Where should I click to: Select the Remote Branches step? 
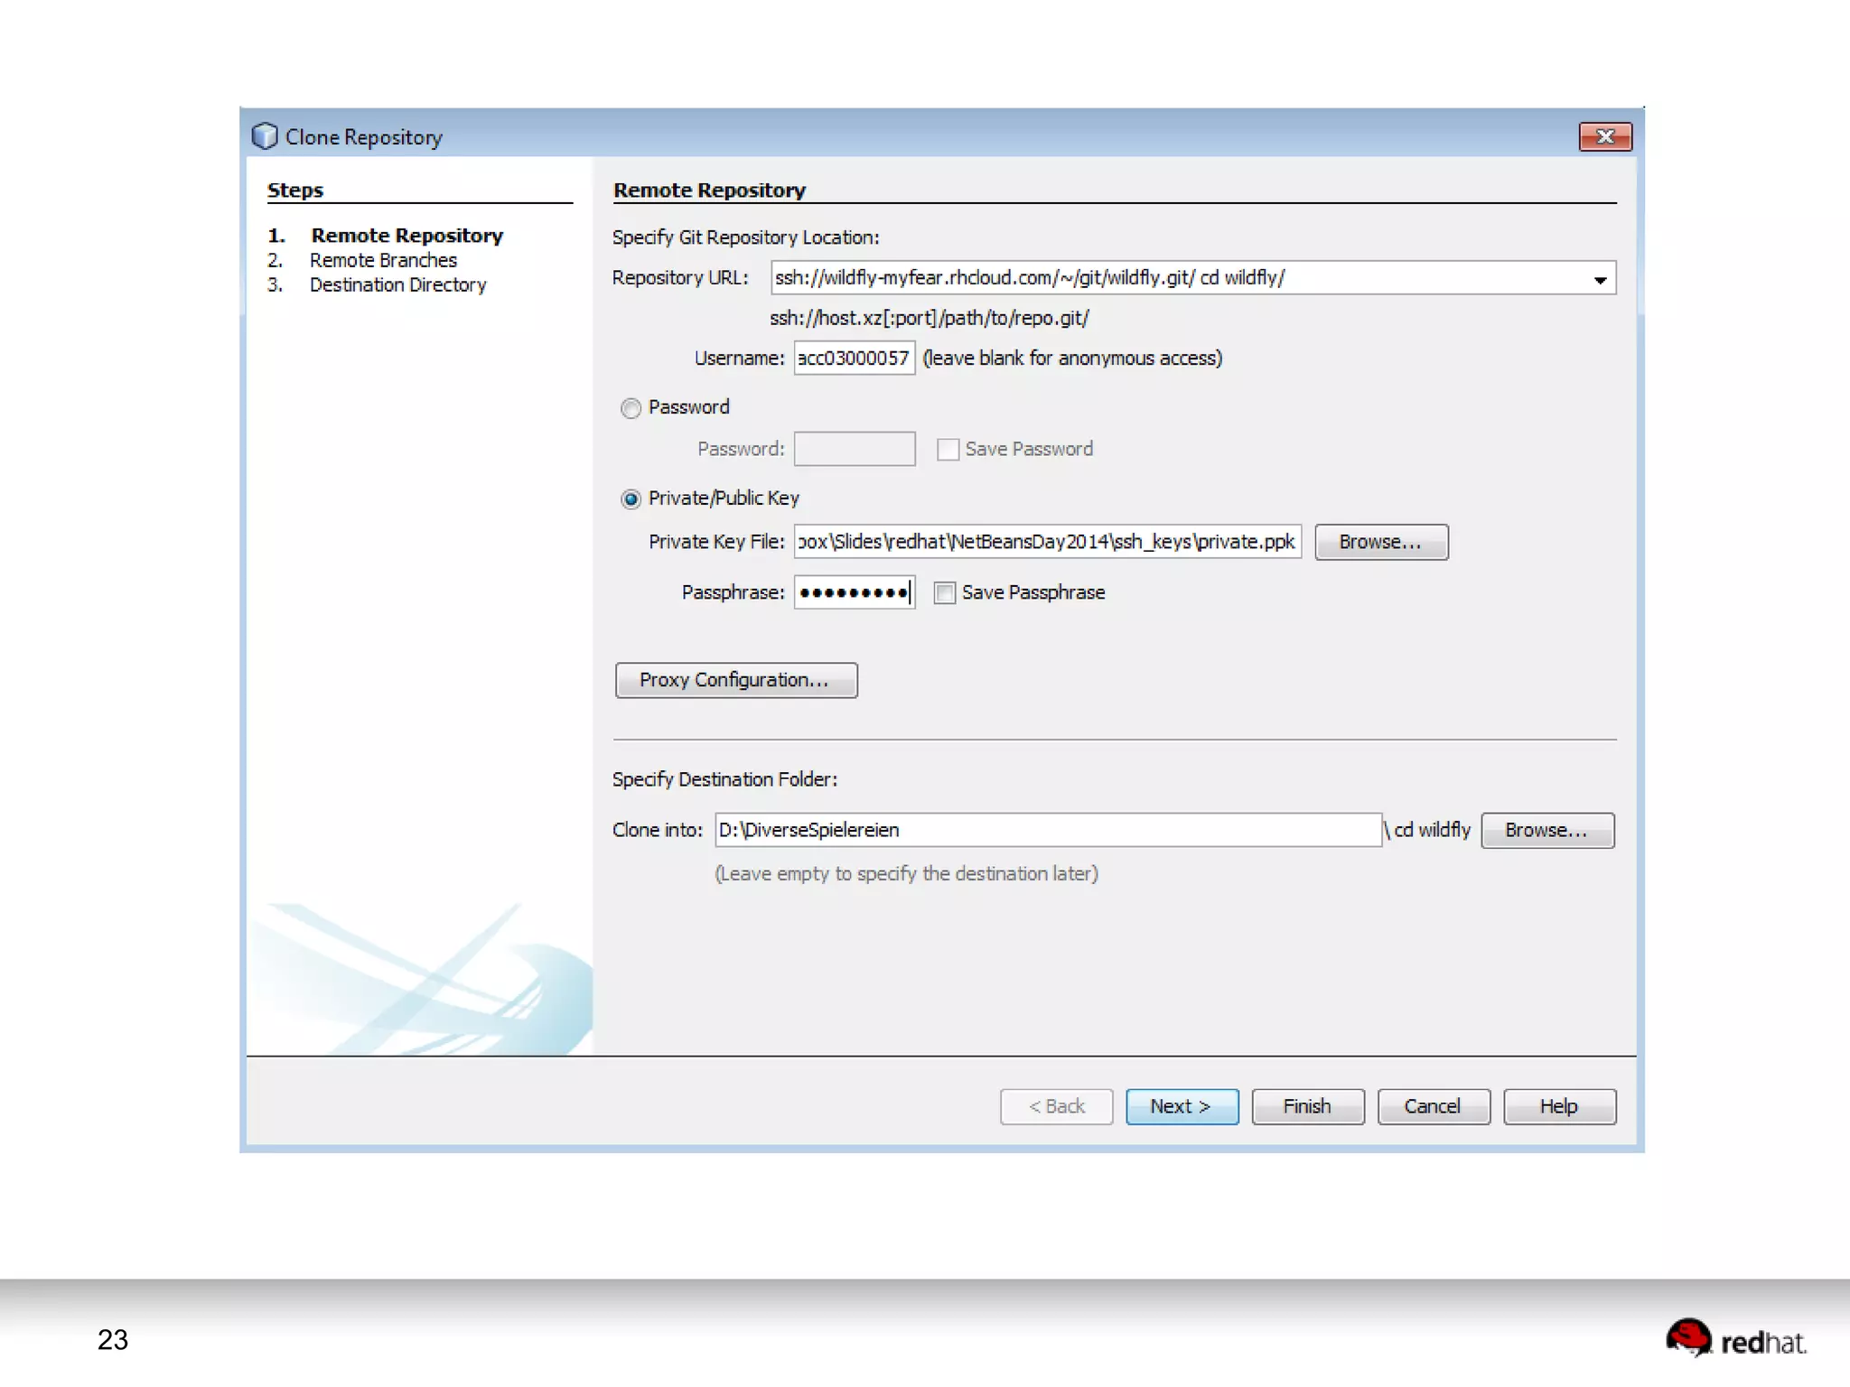[383, 261]
